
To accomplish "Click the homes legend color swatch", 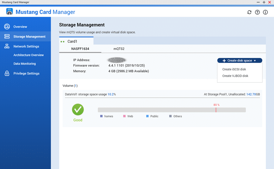I will click(x=101, y=116).
